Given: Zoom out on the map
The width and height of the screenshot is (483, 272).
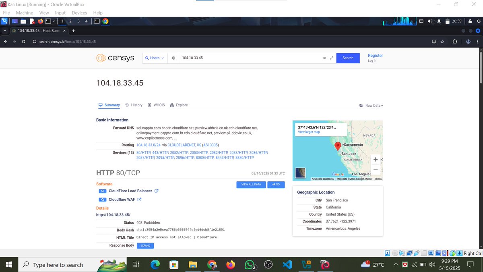Looking at the screenshot, I should tap(376, 170).
